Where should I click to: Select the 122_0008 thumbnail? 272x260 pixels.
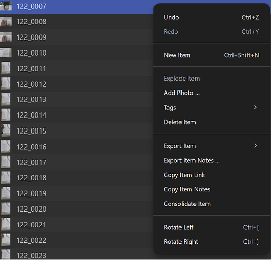tap(6, 21)
